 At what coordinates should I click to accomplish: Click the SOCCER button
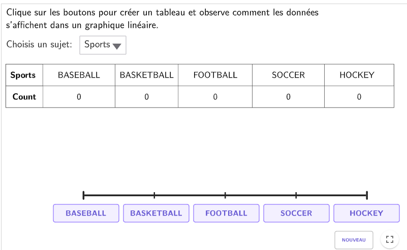tap(296, 213)
